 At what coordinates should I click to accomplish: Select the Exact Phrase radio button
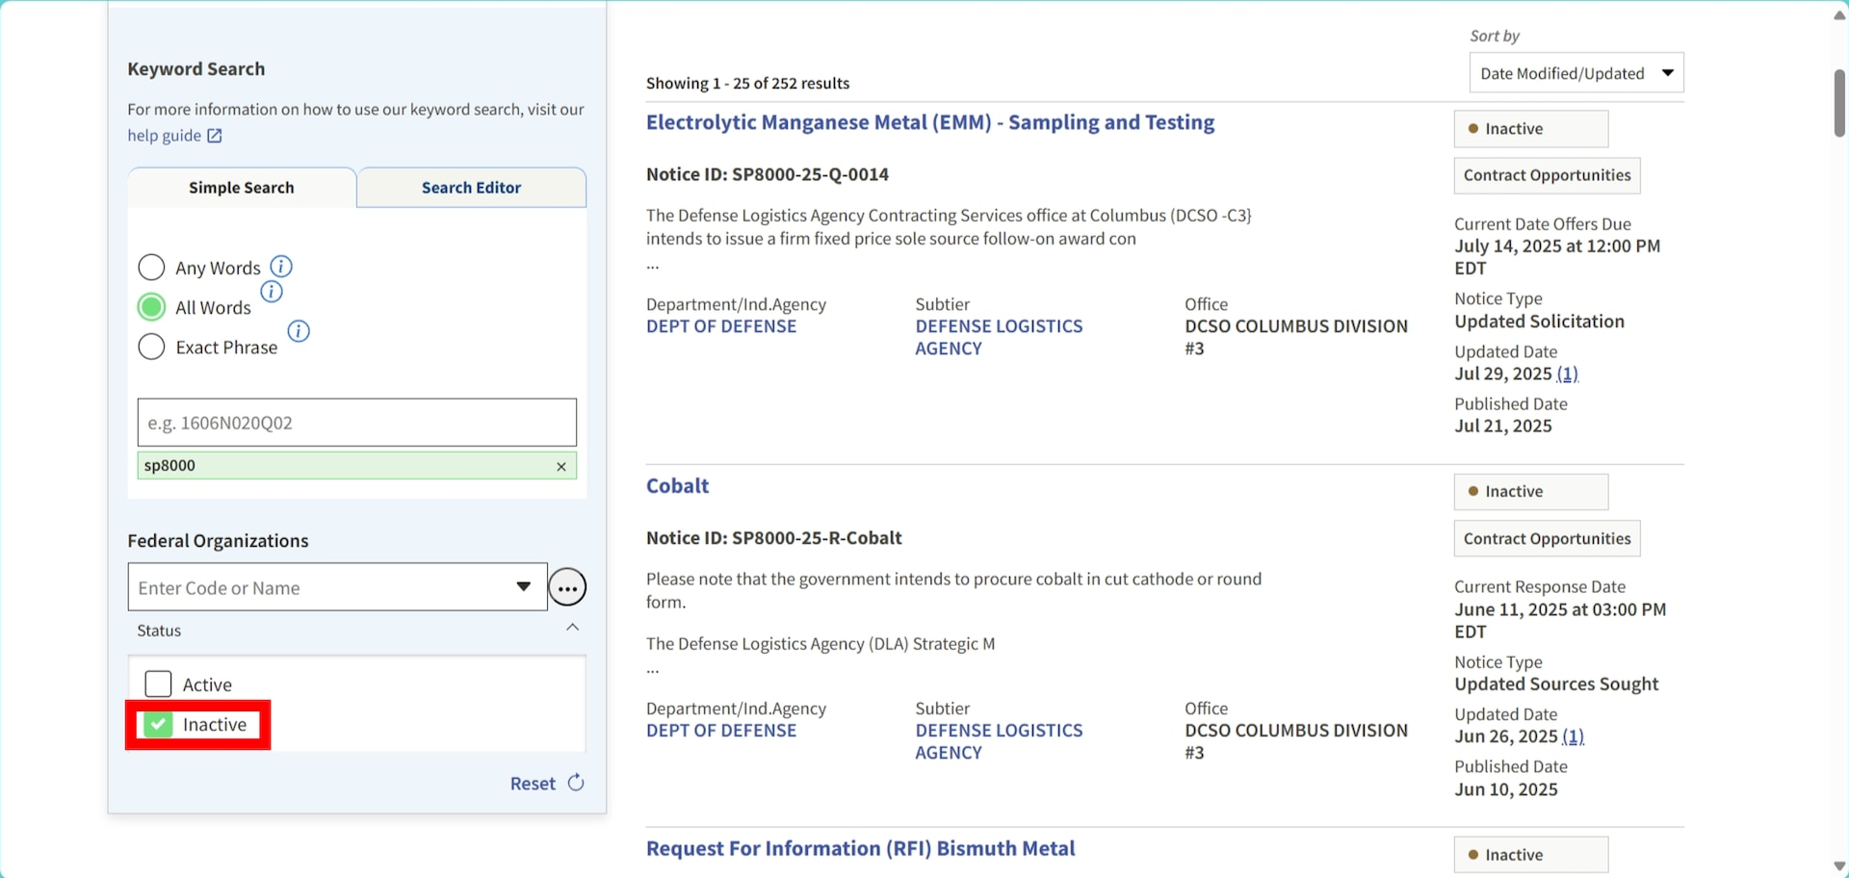point(151,347)
